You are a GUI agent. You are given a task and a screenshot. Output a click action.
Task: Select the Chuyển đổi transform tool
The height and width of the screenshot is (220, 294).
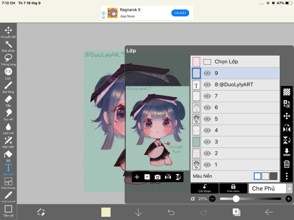(x=8, y=32)
